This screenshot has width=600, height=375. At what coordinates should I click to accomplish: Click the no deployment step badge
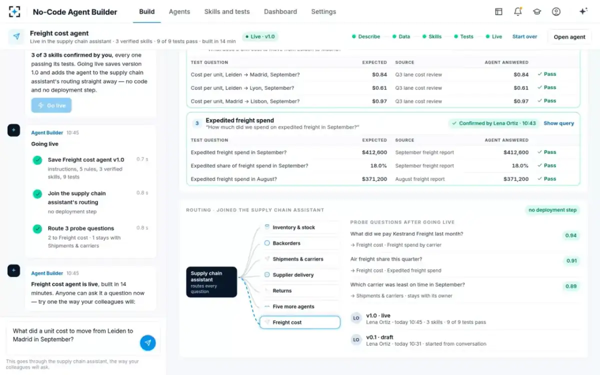552,210
